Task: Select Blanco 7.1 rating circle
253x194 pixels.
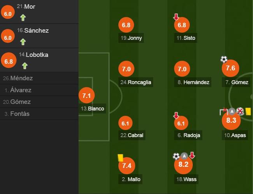Action: 87,95
